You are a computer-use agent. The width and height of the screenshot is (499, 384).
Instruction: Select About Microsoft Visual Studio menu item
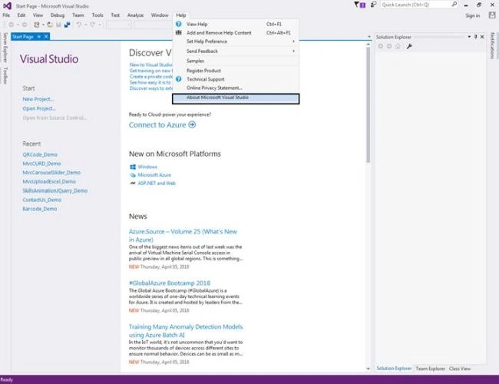[x=236, y=99]
